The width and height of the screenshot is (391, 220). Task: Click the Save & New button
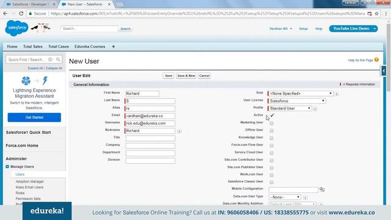186,76
